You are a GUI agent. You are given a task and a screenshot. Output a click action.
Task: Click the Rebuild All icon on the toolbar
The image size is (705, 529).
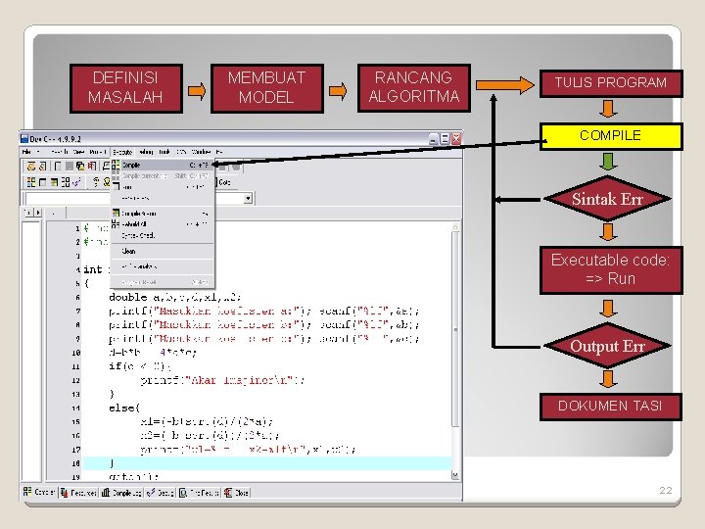coord(66,182)
